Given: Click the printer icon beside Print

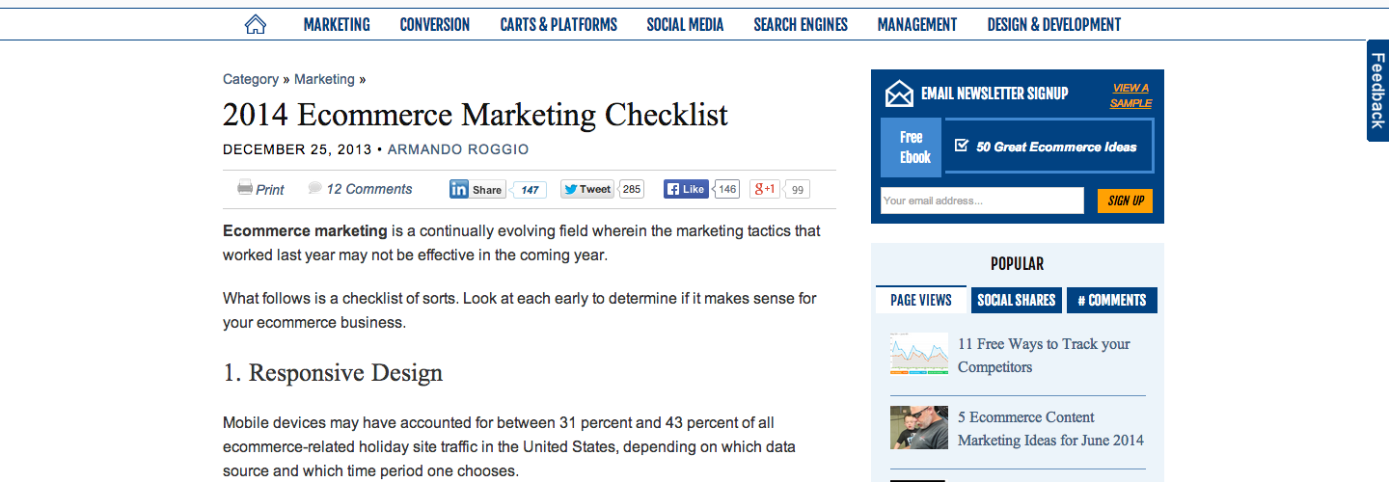Looking at the screenshot, I should [x=245, y=188].
